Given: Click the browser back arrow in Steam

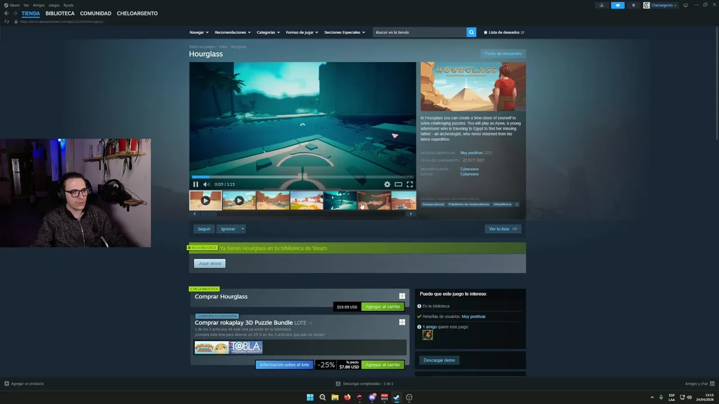Looking at the screenshot, I should tap(6, 13).
